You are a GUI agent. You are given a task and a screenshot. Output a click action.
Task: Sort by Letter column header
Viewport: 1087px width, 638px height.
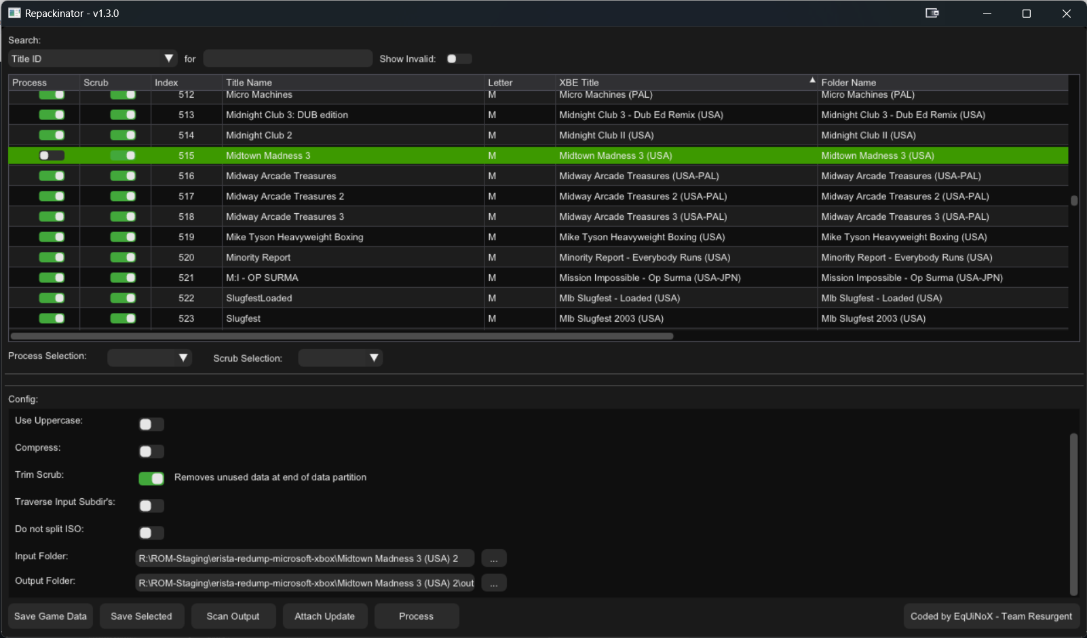[x=520, y=82]
